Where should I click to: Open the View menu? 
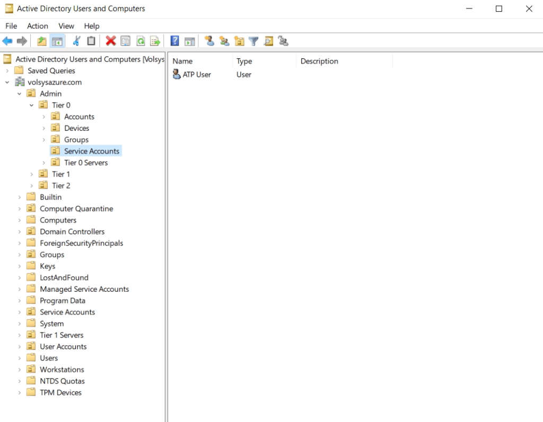pos(66,26)
